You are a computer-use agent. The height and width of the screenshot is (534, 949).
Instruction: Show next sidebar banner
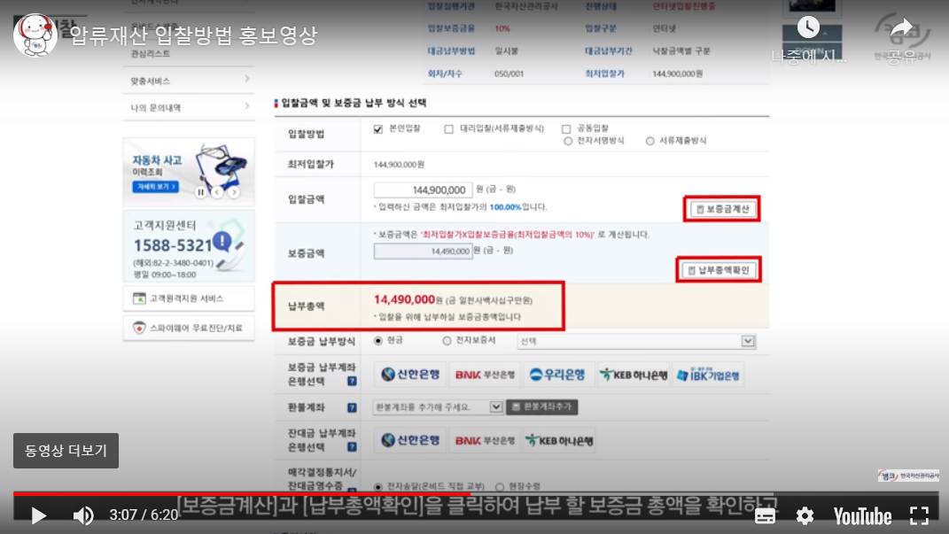[234, 192]
